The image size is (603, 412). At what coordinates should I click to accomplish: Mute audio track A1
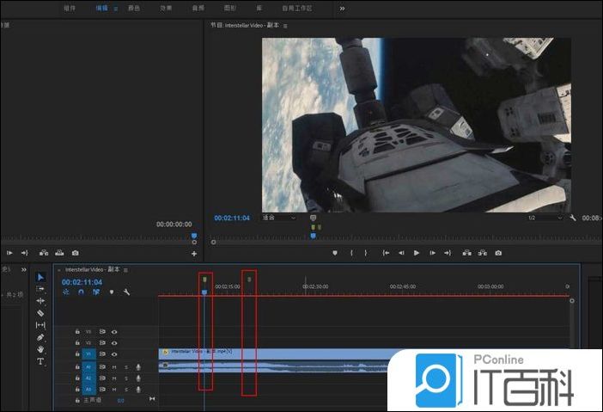click(114, 366)
